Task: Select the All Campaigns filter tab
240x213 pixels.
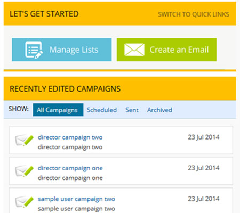Action: click(x=58, y=110)
